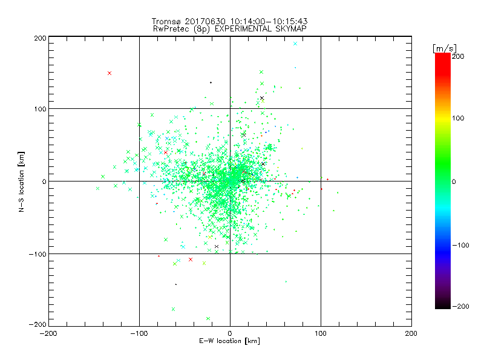Image resolution: width=484 pixels, height=363 pixels.
Task: Click the colorbar's "0" tick label
Action: tap(454, 181)
